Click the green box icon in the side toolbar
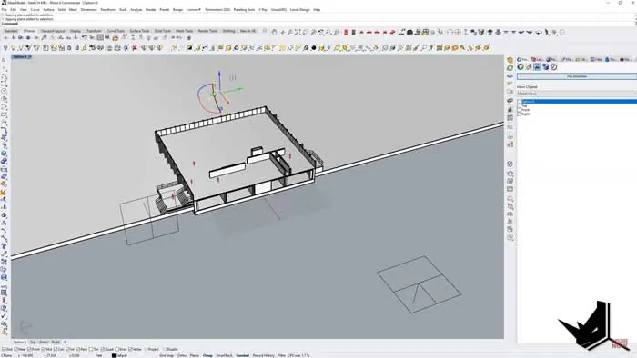The width and height of the screenshot is (637, 358). [510, 68]
